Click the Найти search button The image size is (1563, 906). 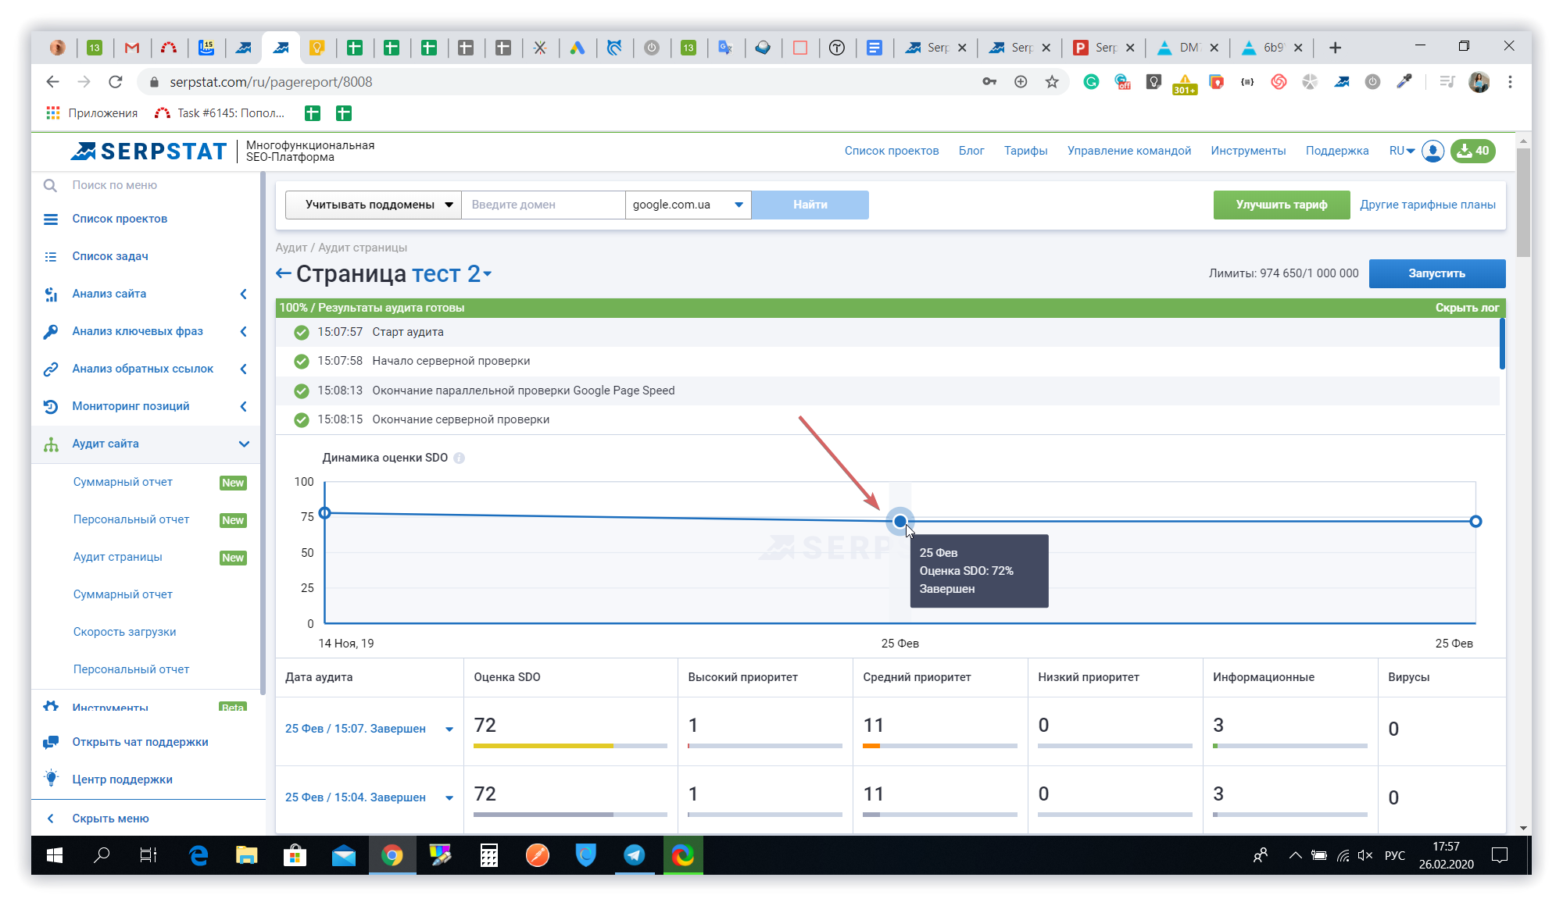coord(810,205)
